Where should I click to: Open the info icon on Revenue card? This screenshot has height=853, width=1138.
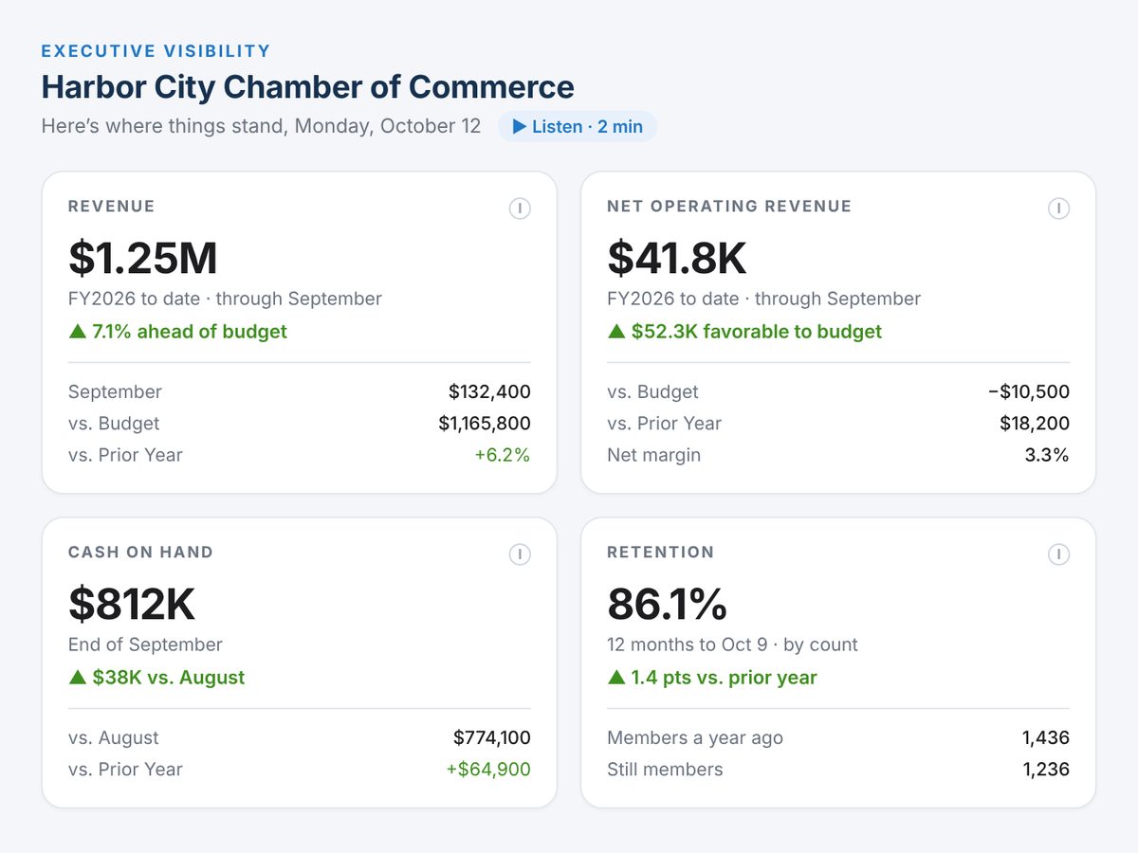point(520,209)
